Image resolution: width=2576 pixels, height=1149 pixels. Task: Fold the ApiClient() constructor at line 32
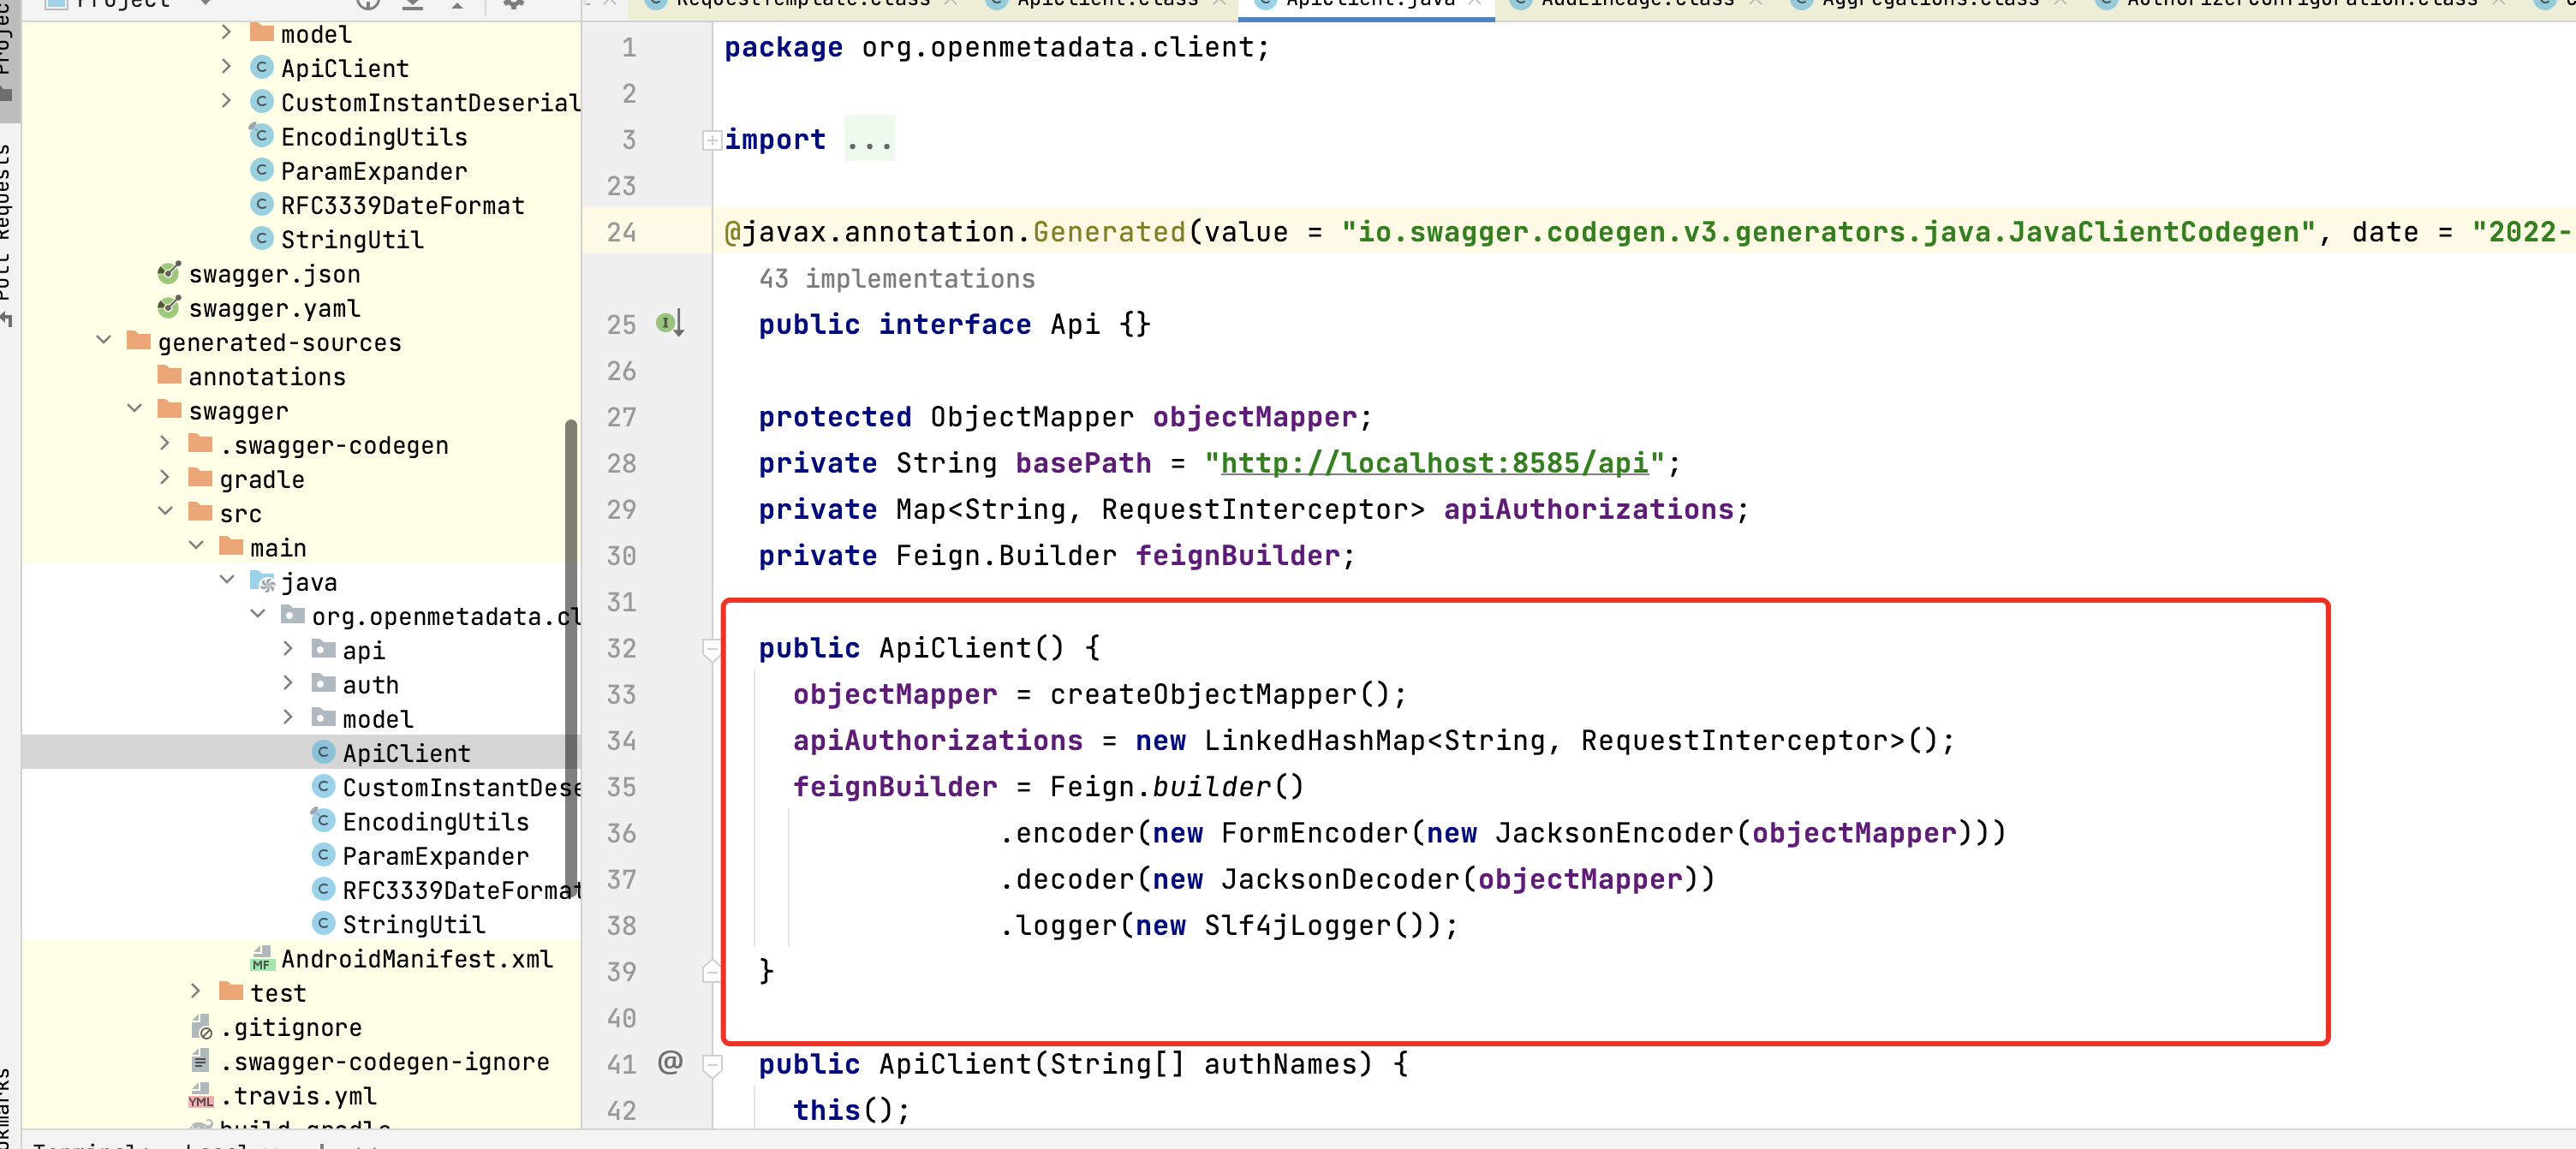tap(712, 650)
